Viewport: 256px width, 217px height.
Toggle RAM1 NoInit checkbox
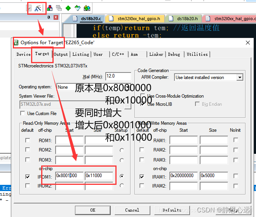click(x=236, y=140)
